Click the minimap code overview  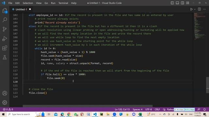(200, 26)
